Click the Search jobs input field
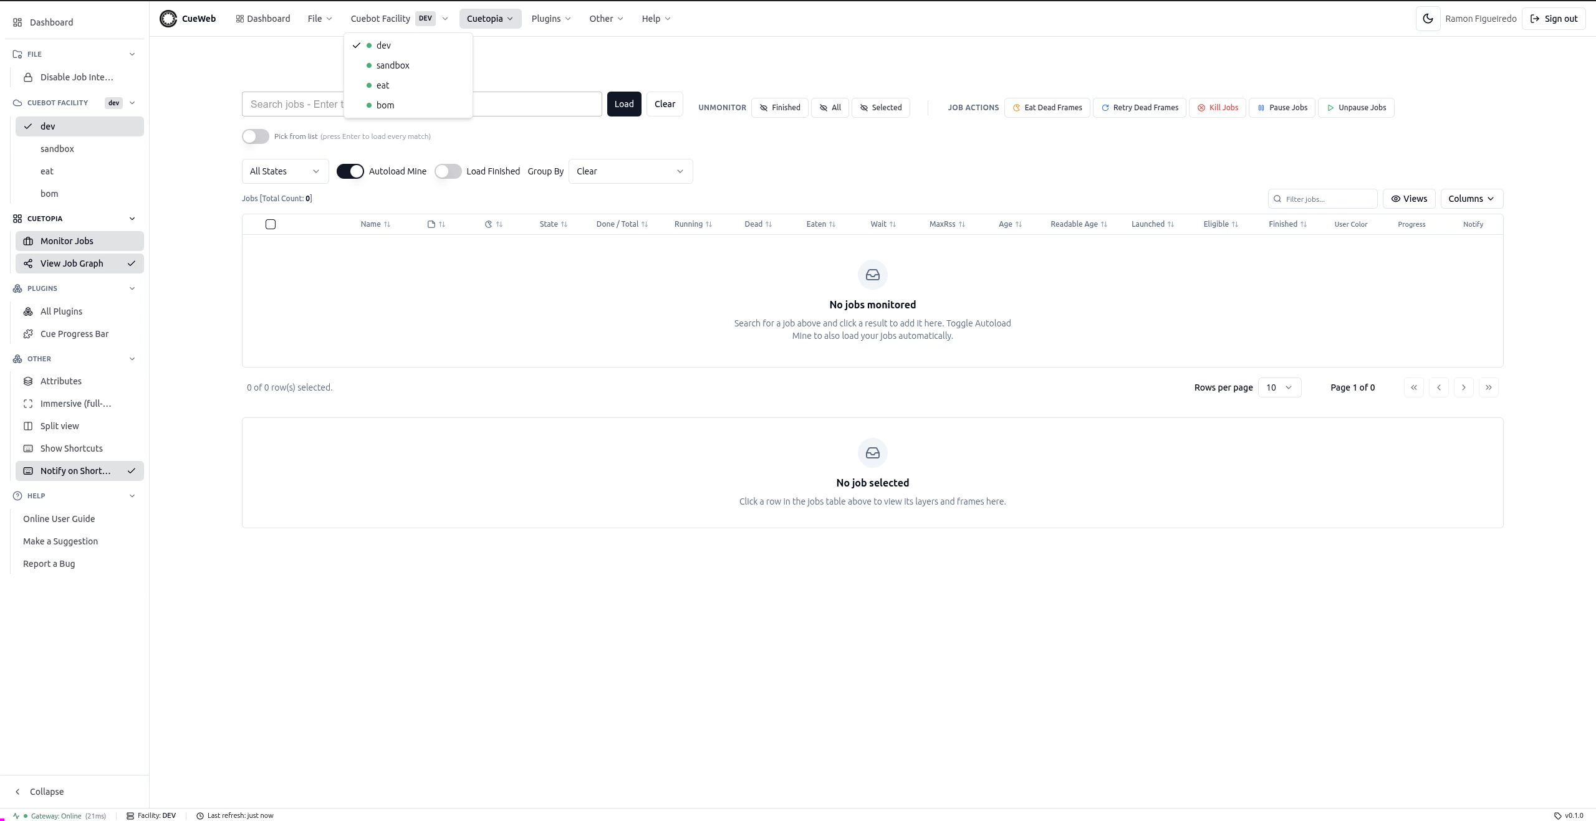Viewport: 1596px width, 821px height. [422, 104]
